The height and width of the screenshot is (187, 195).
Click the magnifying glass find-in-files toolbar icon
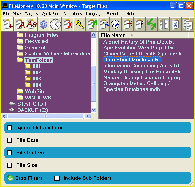click(x=104, y=24)
